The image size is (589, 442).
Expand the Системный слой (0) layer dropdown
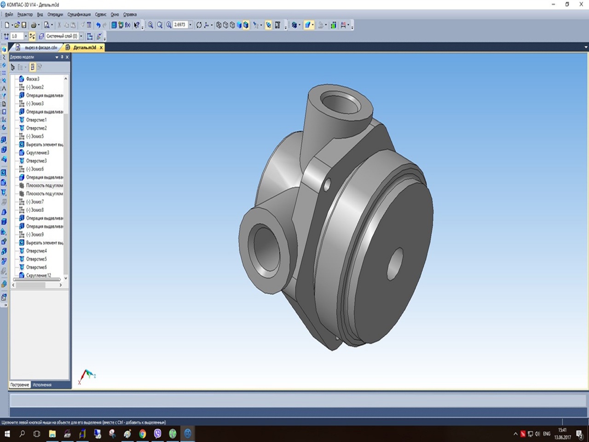pos(81,36)
